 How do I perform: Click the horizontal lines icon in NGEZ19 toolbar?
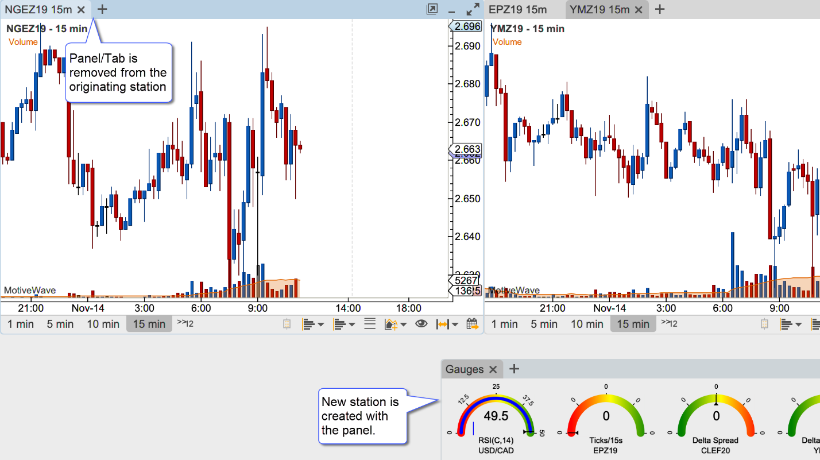[370, 324]
